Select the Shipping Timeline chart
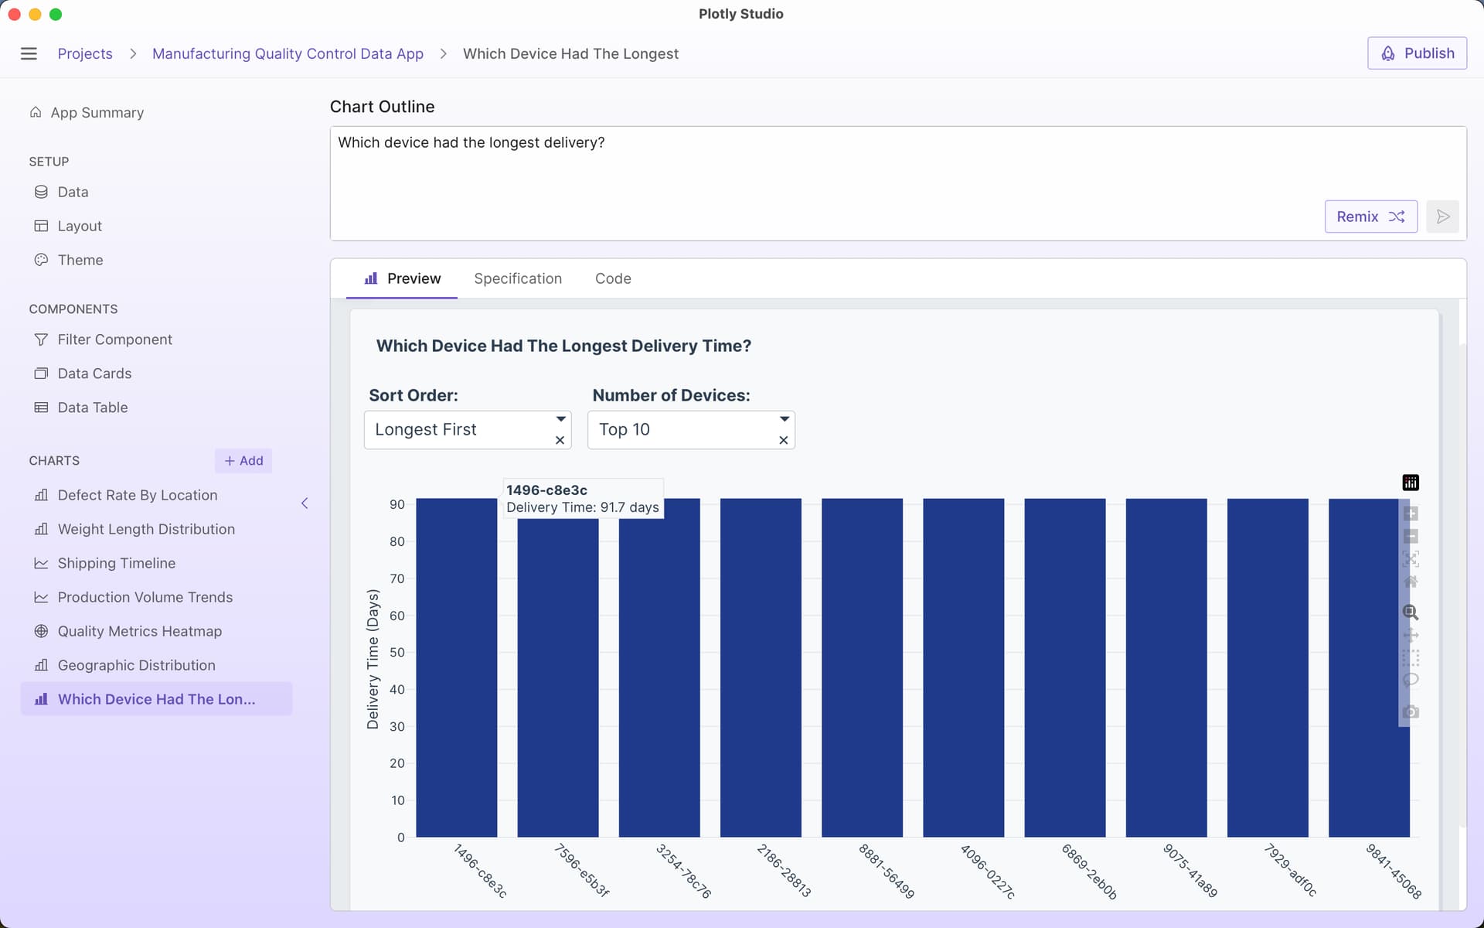The image size is (1484, 928). [x=117, y=563]
